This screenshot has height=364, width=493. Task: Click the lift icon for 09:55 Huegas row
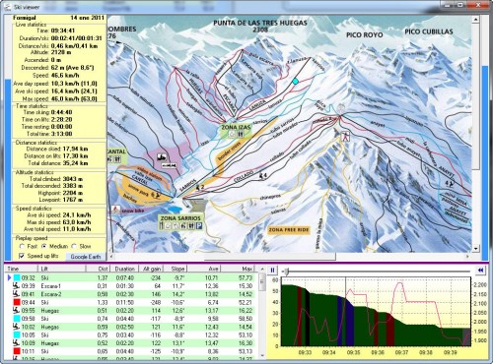pyautogui.click(x=16, y=310)
